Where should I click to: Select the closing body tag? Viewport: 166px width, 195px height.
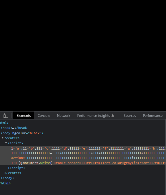pyautogui.click(x=7, y=178)
